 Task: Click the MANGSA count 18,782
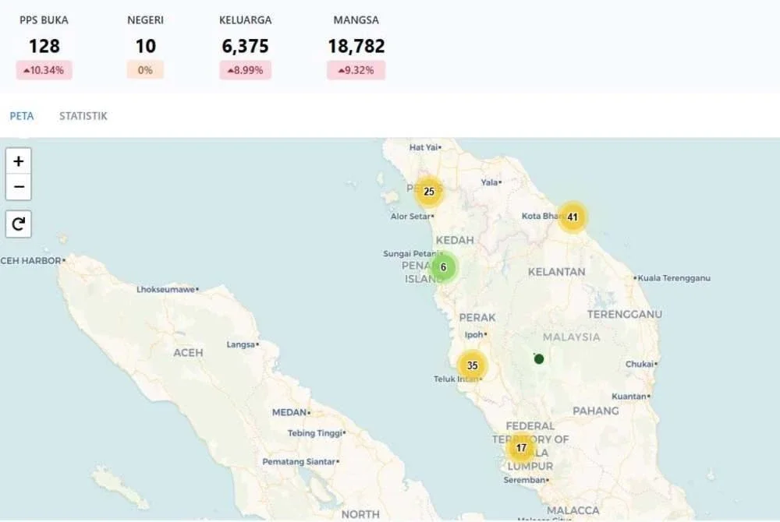coord(356,46)
